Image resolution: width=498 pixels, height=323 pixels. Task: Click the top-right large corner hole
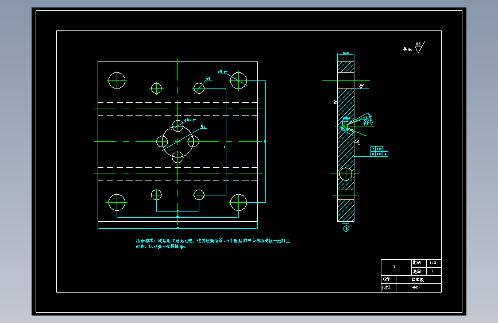click(238, 80)
